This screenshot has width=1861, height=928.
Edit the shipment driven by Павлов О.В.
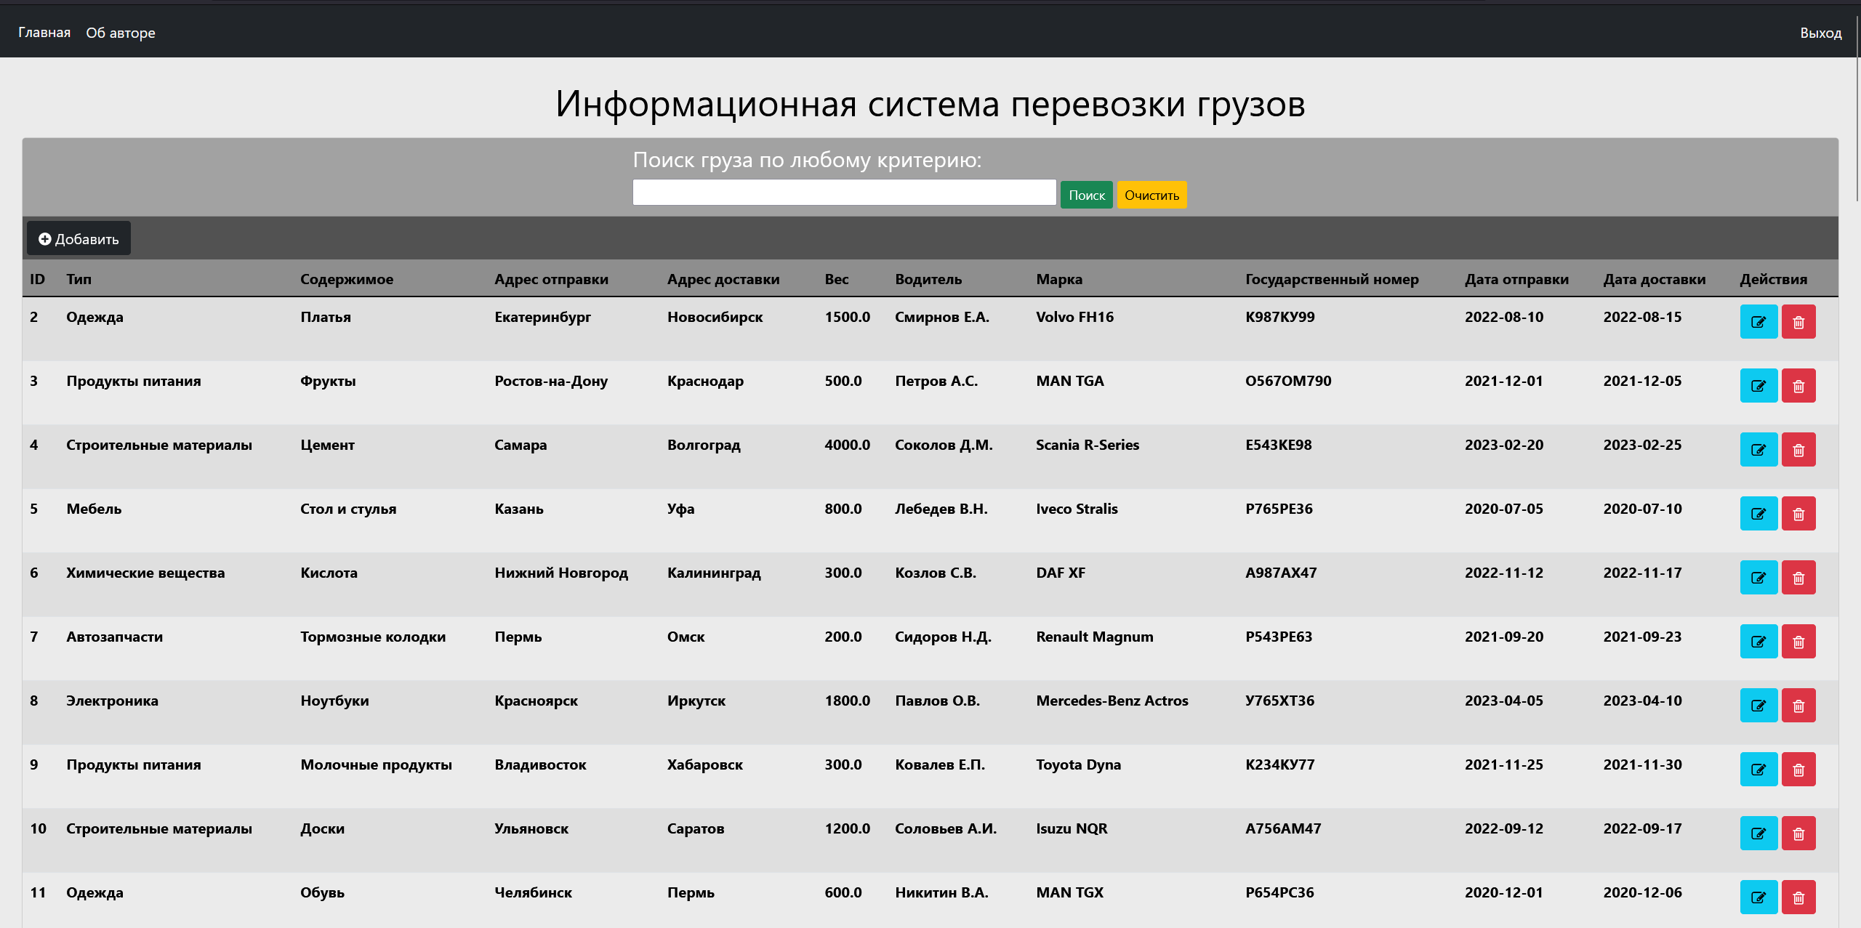pos(1758,705)
